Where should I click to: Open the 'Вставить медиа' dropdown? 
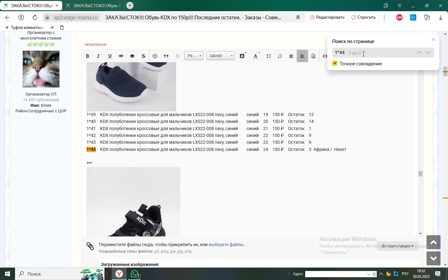tap(398, 246)
